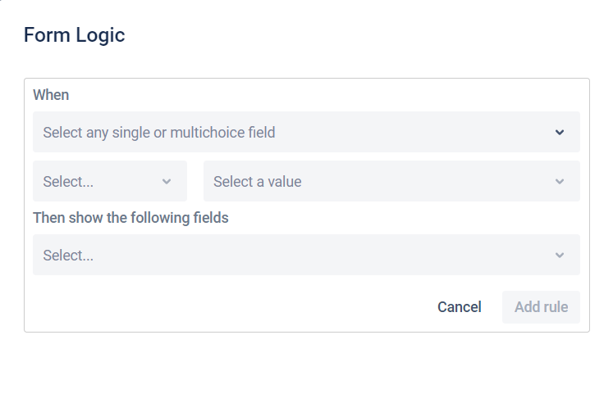Focus the "Select..." placeholder in the condition box

68,182
